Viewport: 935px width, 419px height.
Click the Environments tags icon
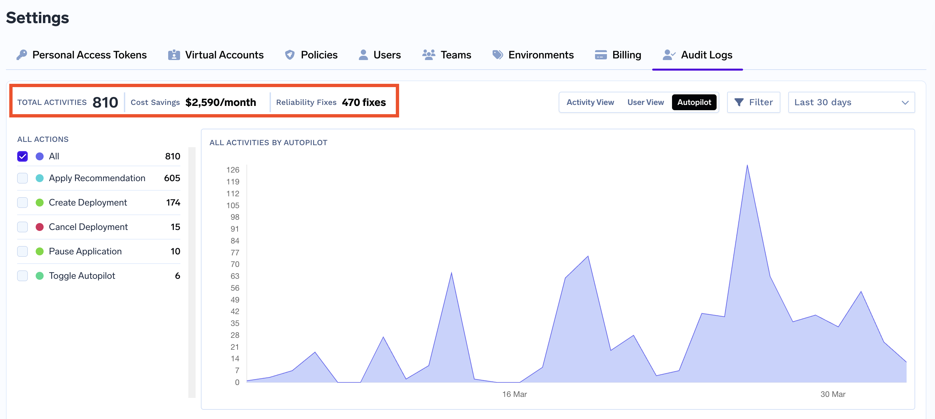pyautogui.click(x=498, y=55)
